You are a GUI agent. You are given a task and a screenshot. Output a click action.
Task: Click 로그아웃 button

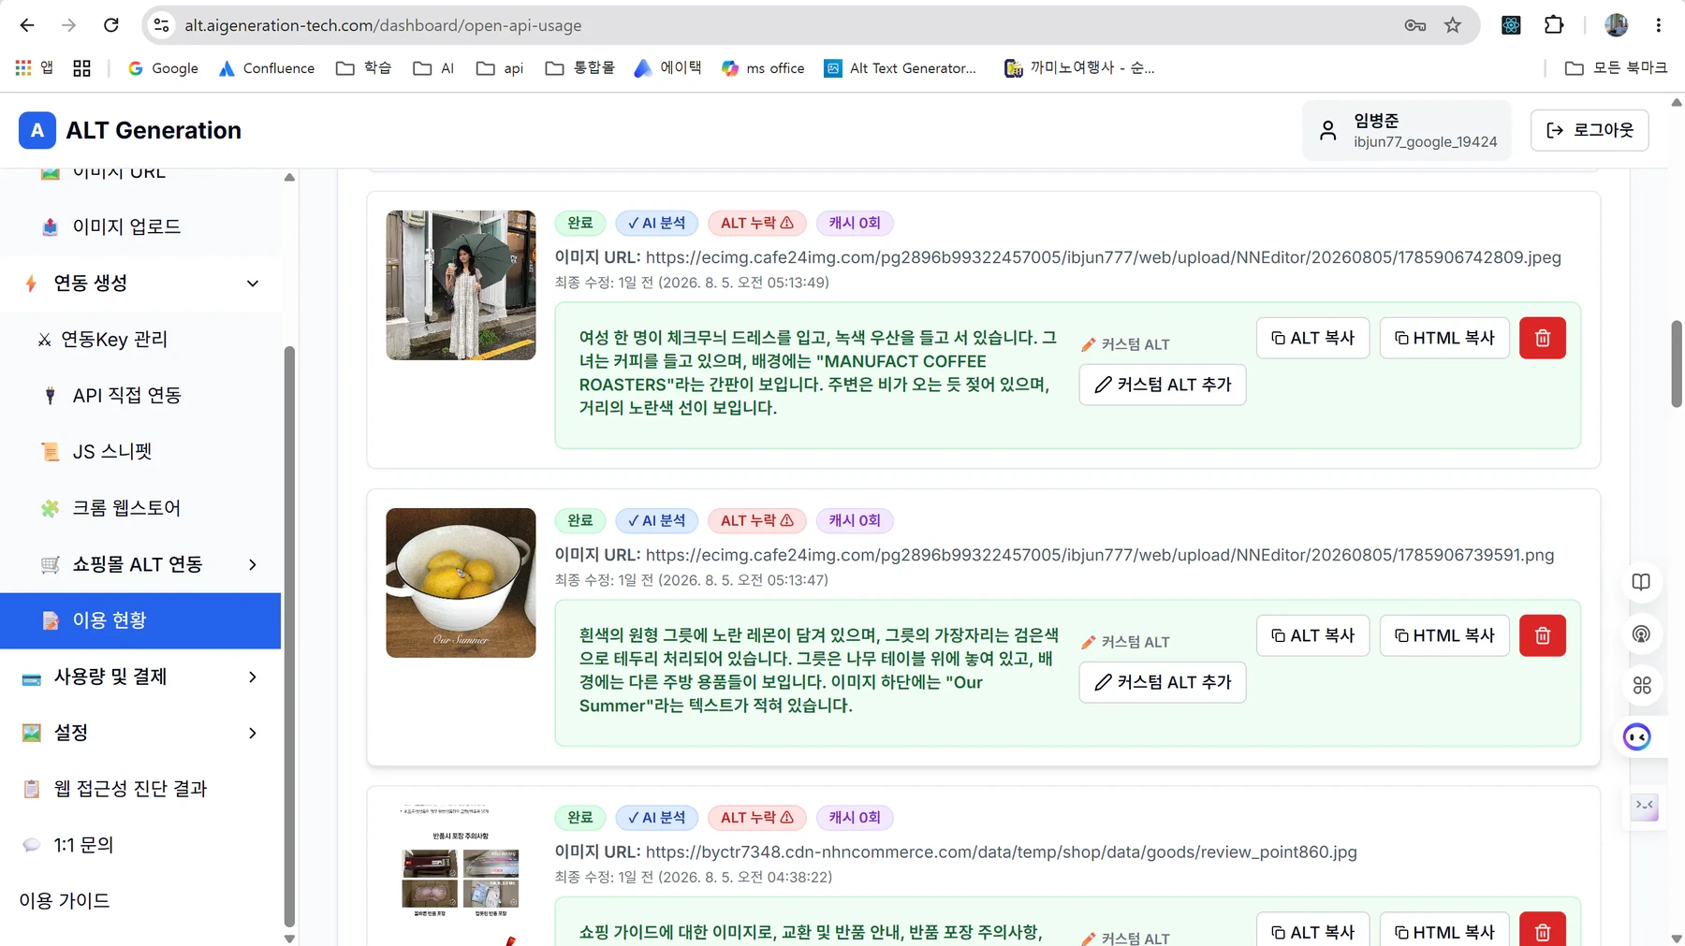coord(1589,130)
